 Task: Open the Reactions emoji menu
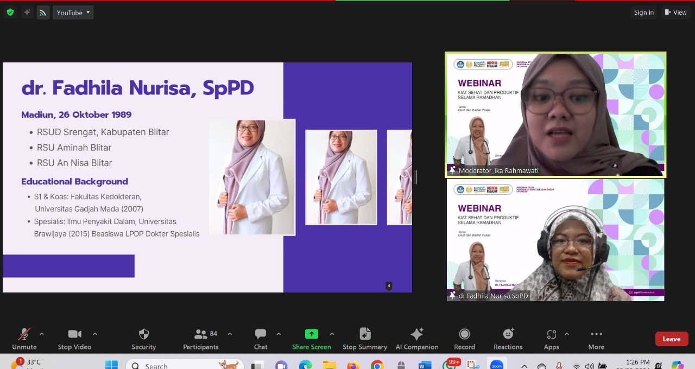click(x=508, y=340)
